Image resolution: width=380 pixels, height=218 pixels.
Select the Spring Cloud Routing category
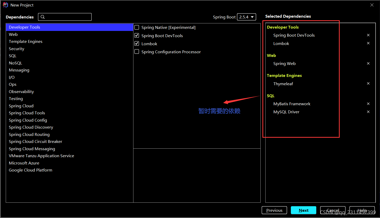(69, 134)
